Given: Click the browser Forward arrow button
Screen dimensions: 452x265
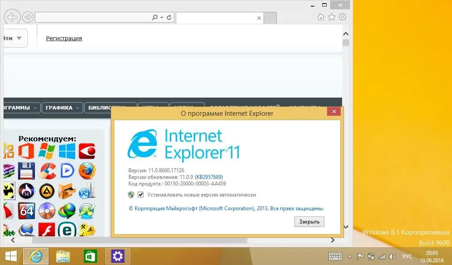Looking at the screenshot, I should 28,18.
